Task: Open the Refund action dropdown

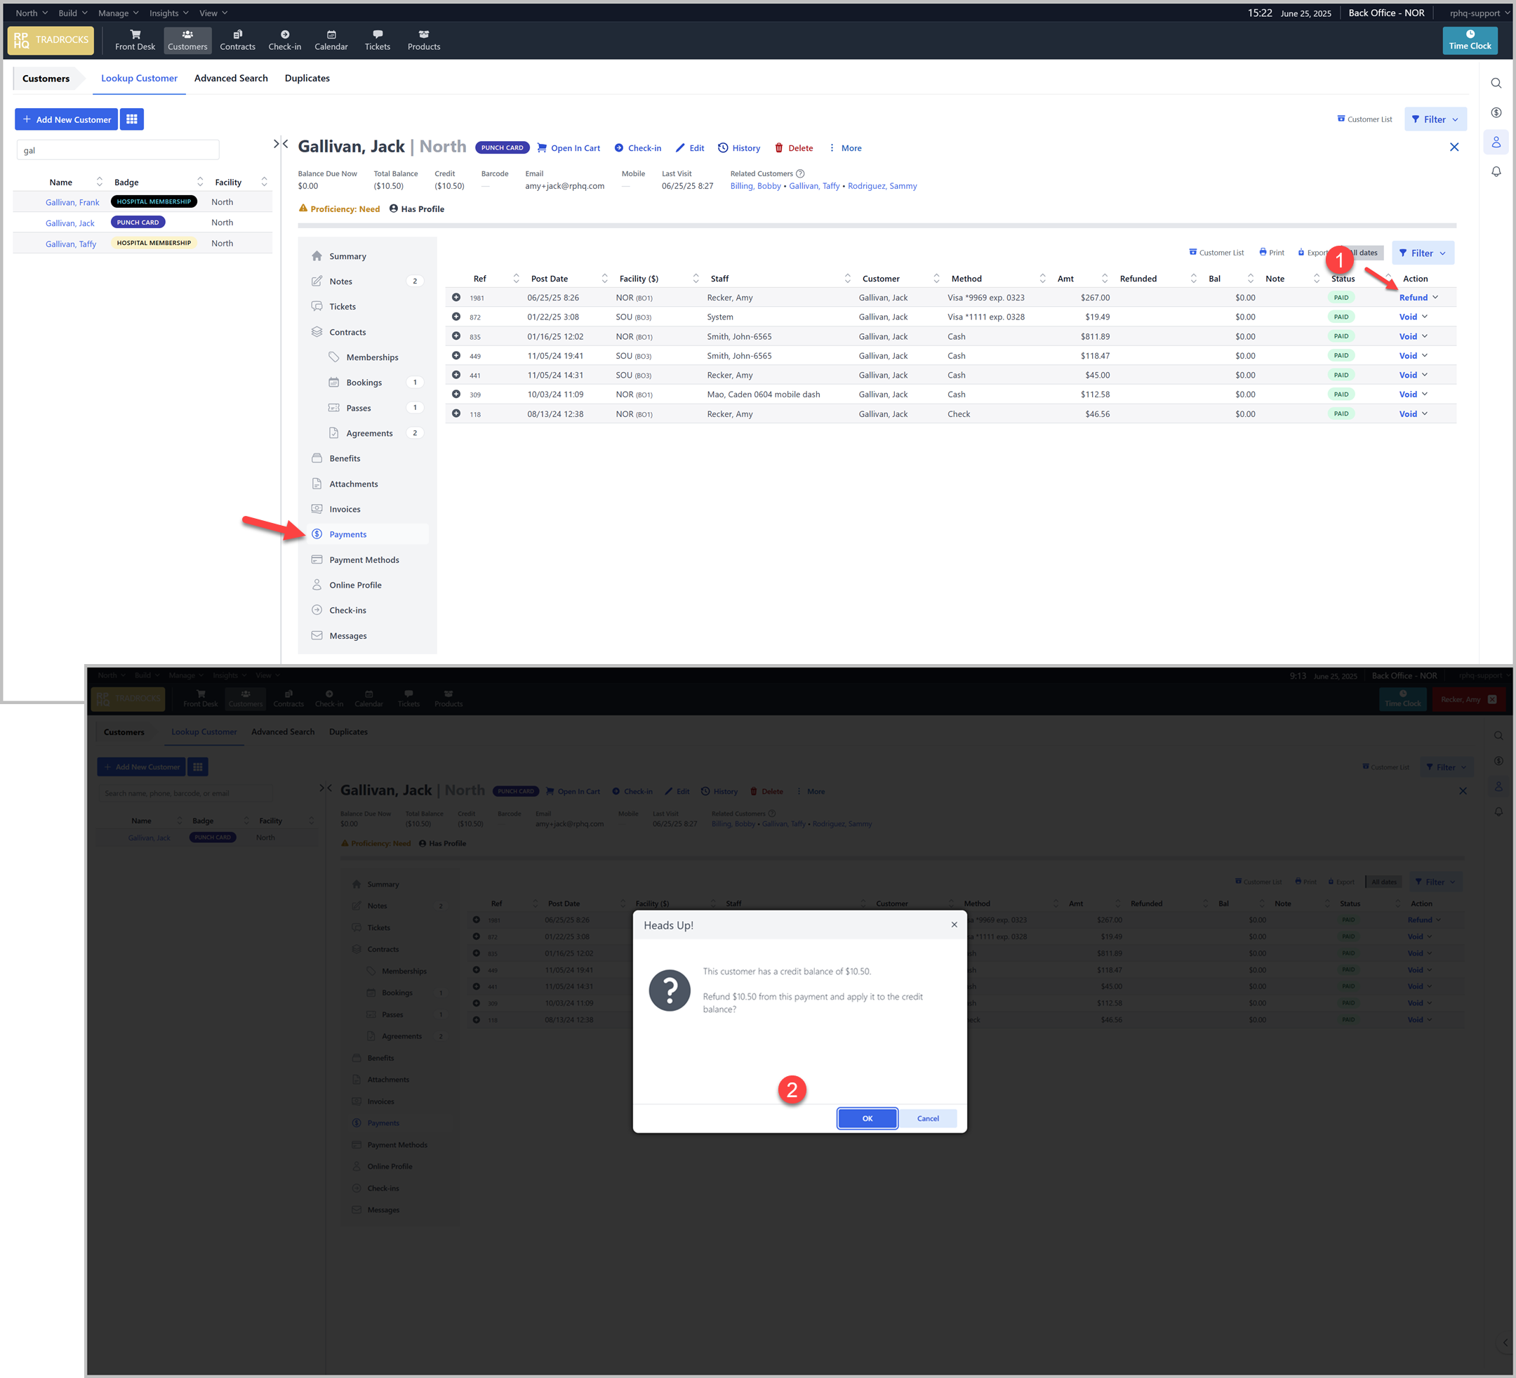Action: [x=1434, y=297]
